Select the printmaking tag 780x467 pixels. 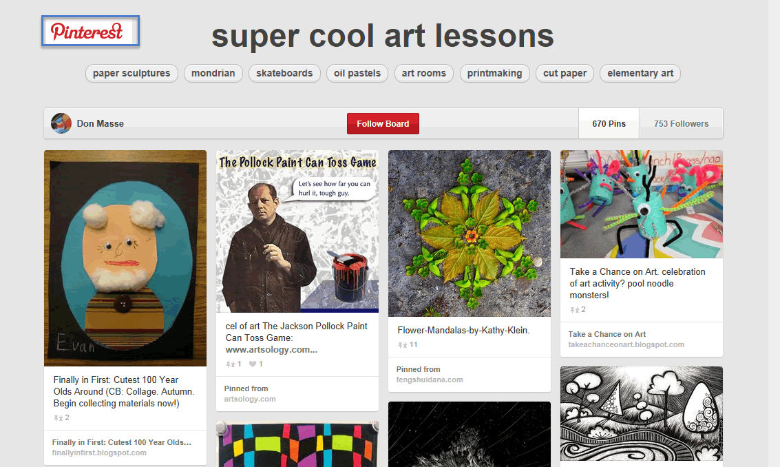pyautogui.click(x=494, y=73)
